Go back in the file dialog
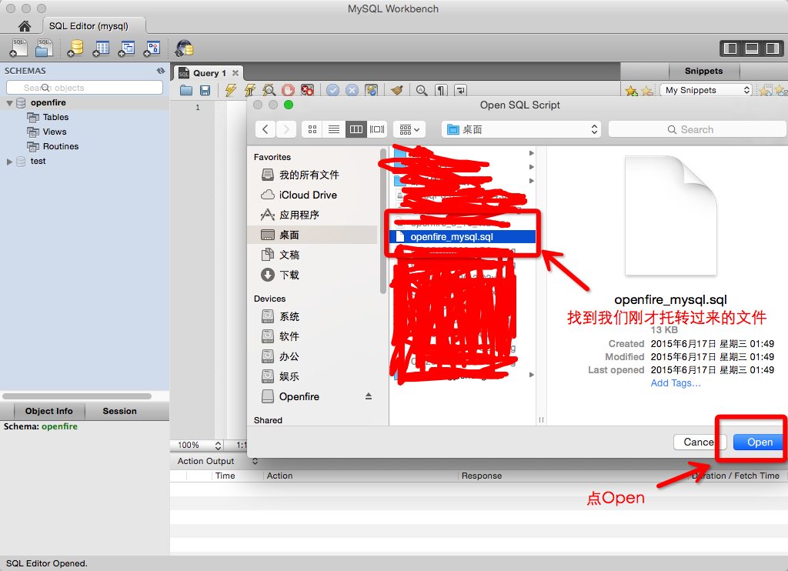788x571 pixels. (x=265, y=129)
